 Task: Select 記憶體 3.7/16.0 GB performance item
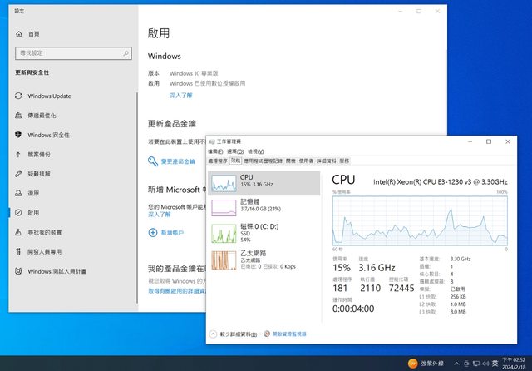[264, 207]
